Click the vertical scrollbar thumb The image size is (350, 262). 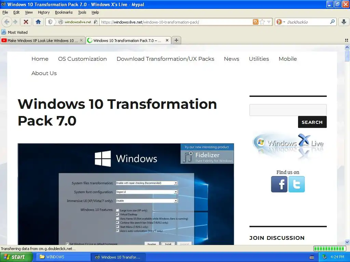tap(347, 55)
